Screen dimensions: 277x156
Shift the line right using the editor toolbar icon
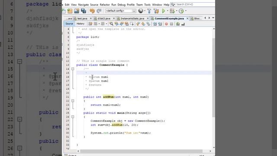[160, 24]
